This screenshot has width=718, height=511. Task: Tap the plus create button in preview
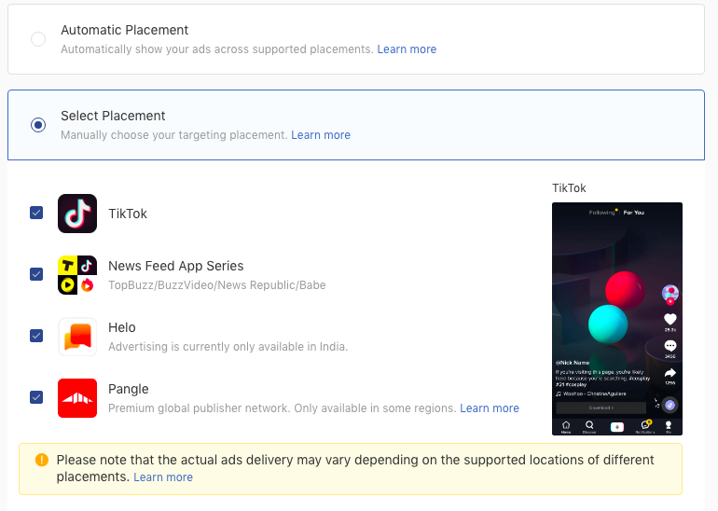click(x=617, y=427)
